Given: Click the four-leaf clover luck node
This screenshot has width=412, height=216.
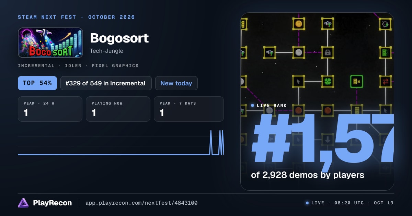Looking at the screenshot, I should pyautogui.click(x=328, y=81).
